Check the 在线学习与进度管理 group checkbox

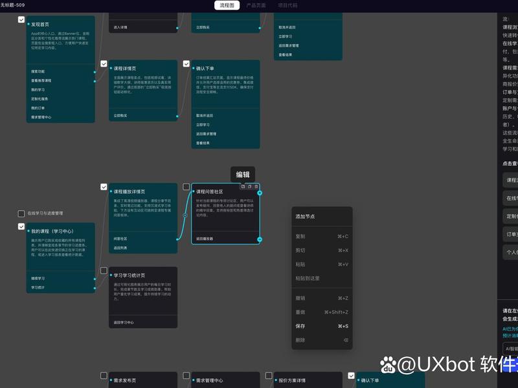(x=21, y=213)
